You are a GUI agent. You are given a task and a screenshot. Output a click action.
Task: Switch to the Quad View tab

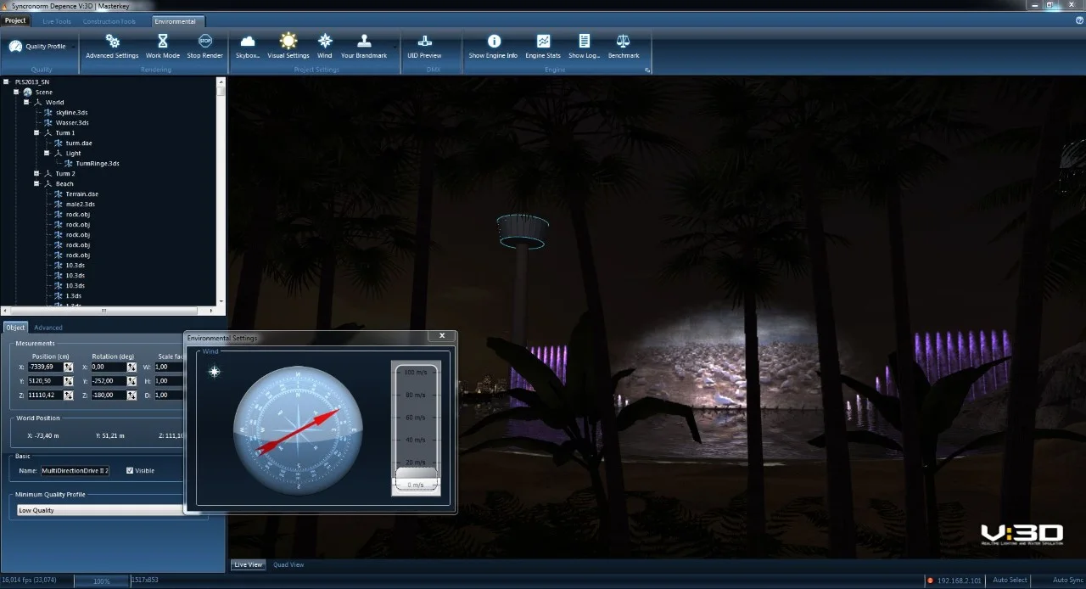tap(288, 564)
